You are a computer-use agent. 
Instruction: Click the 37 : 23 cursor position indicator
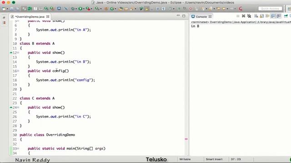[x=236, y=159]
